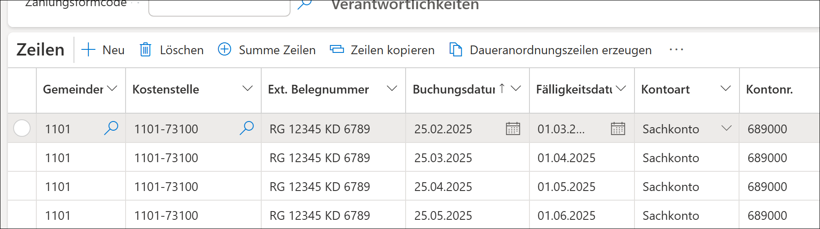The width and height of the screenshot is (820, 229).
Task: Open lookup for Gemeinde 1101 in first row
Action: coord(111,128)
